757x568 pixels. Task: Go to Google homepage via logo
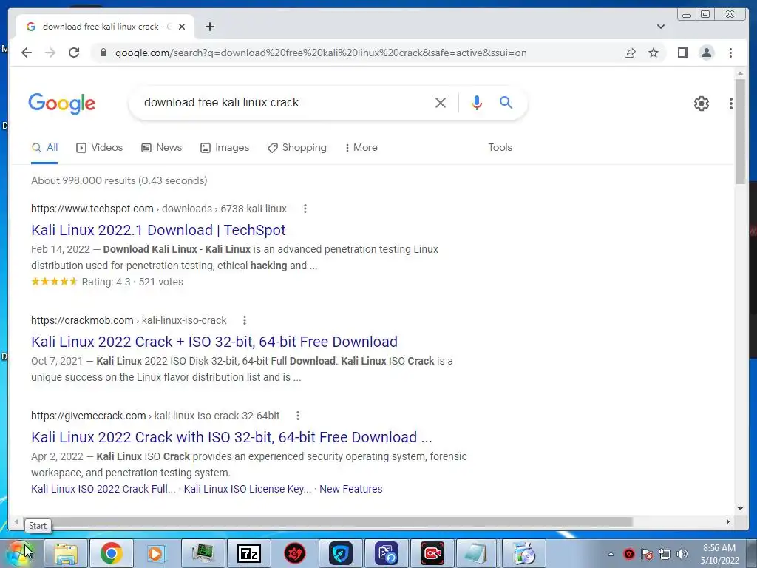(x=62, y=104)
